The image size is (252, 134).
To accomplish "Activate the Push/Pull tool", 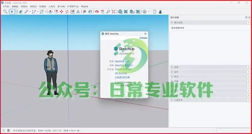I will point(50,12).
